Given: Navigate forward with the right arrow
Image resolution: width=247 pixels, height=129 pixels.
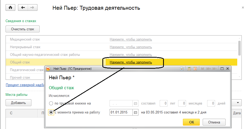Looking at the screenshot, I should click(x=32, y=8).
